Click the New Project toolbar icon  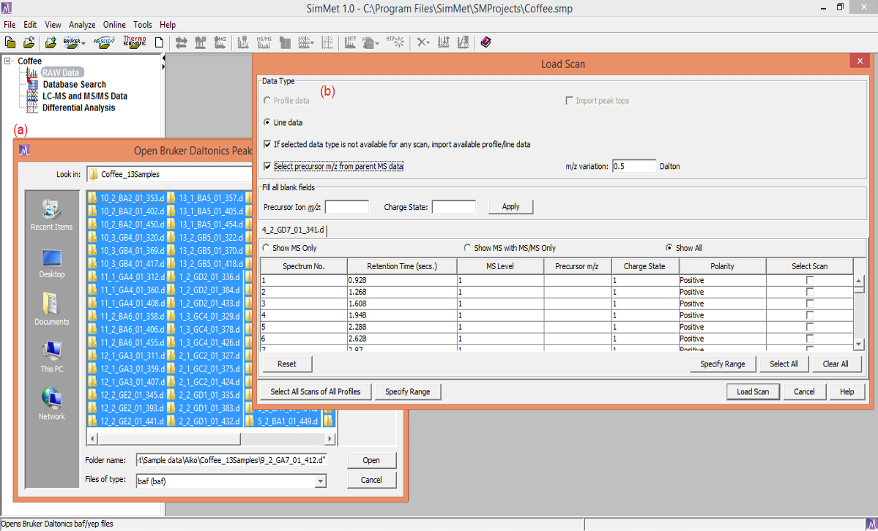click(10, 42)
